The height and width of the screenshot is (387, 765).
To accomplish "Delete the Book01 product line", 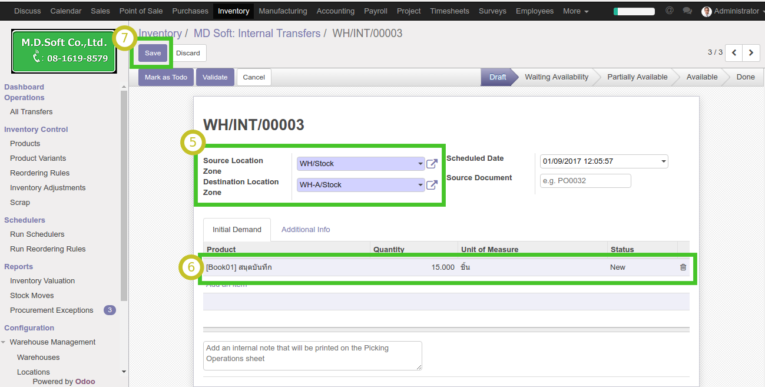I will click(683, 267).
